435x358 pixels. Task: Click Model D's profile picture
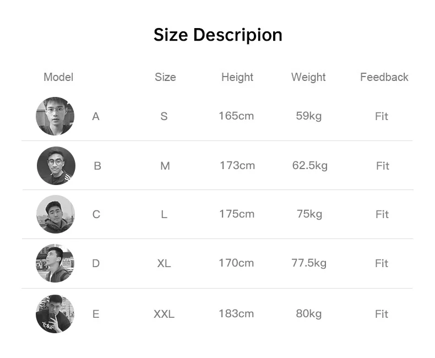tap(55, 263)
